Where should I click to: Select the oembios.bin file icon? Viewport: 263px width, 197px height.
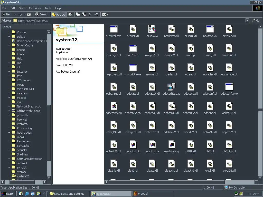point(133,145)
